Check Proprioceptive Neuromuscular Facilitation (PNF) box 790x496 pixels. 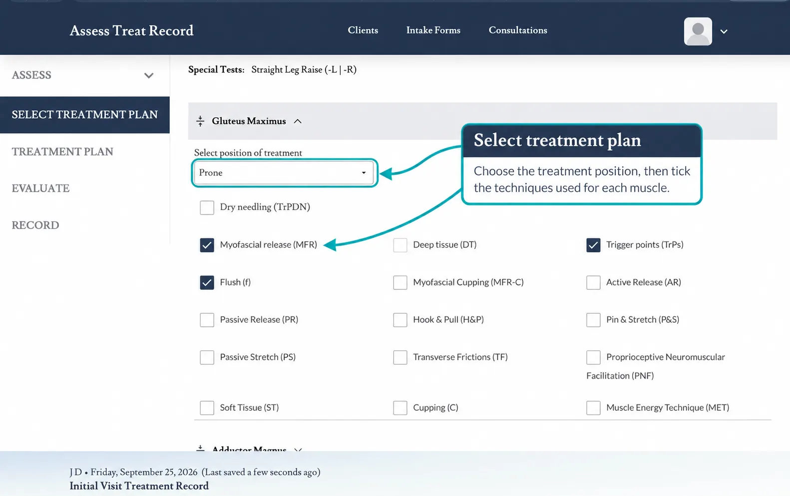[593, 357]
